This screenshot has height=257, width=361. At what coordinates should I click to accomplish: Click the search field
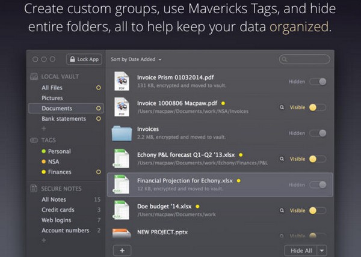[x=305, y=59]
